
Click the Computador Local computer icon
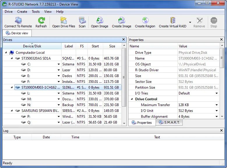pos(12,53)
